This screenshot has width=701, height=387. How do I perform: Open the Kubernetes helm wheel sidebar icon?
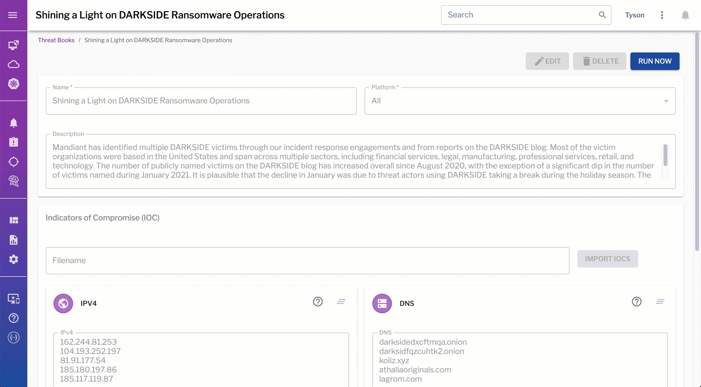coord(14,84)
